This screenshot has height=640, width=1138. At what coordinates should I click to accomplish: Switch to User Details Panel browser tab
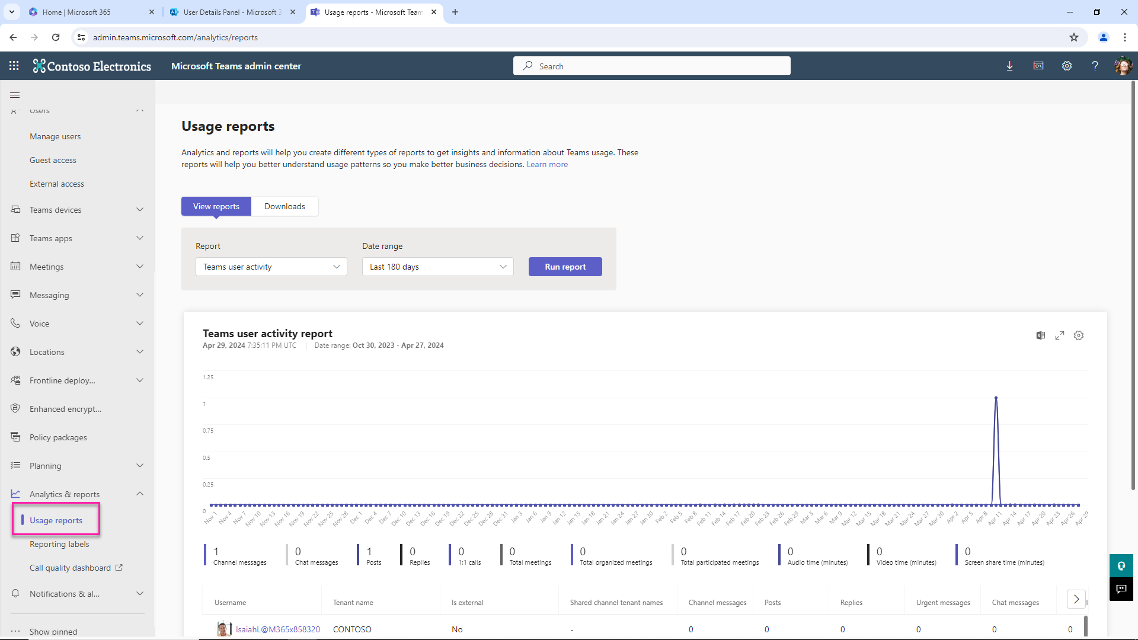232,12
